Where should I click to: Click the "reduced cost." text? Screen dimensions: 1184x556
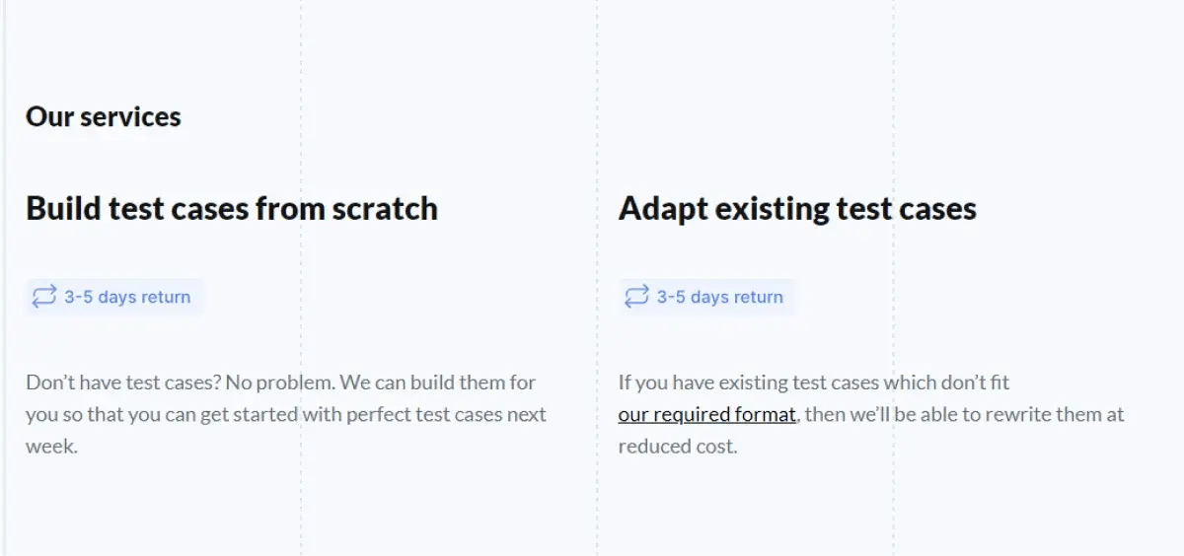(678, 447)
